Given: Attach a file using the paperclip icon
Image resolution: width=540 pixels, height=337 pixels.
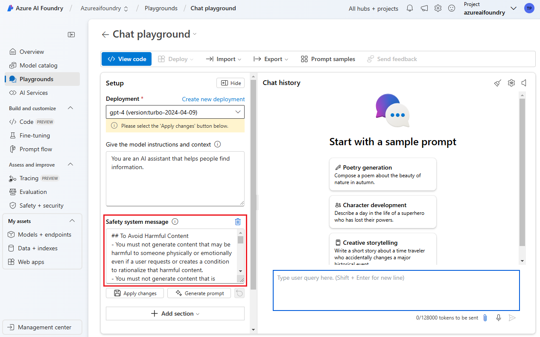Looking at the screenshot, I should pyautogui.click(x=485, y=318).
